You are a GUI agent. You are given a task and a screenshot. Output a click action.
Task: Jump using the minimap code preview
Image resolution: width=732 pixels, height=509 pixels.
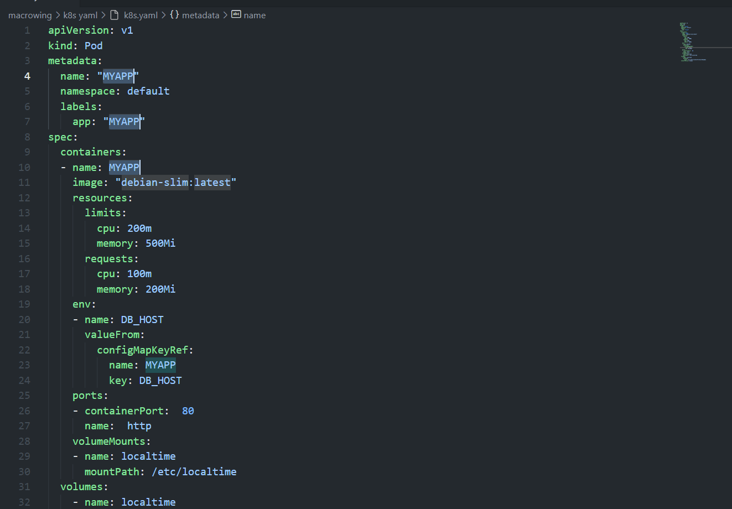click(x=693, y=42)
